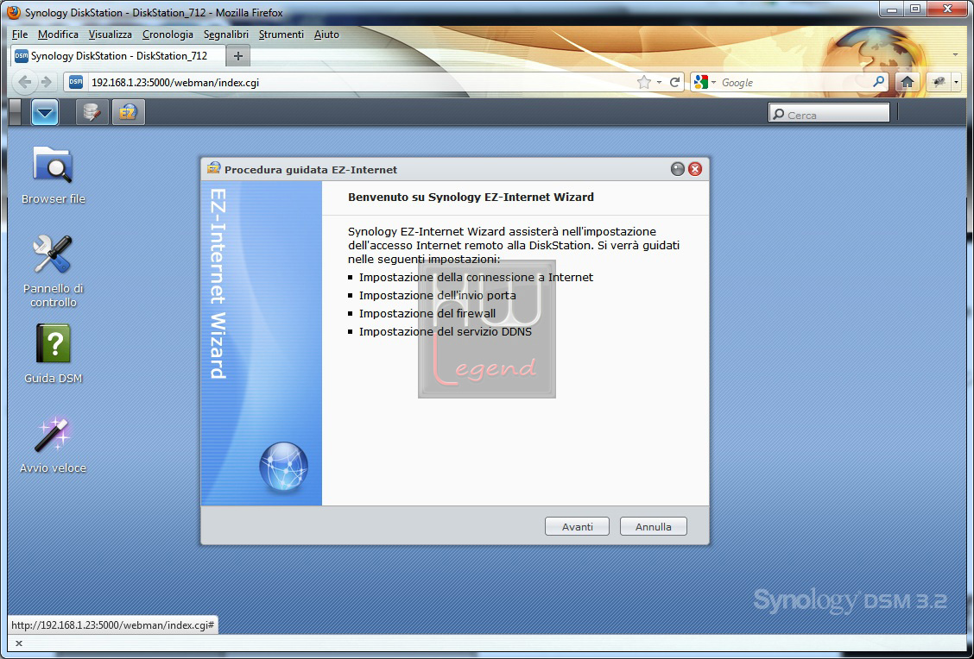Click the Storage Manager taskbar icon
This screenshot has height=659, width=974.
pyautogui.click(x=92, y=112)
